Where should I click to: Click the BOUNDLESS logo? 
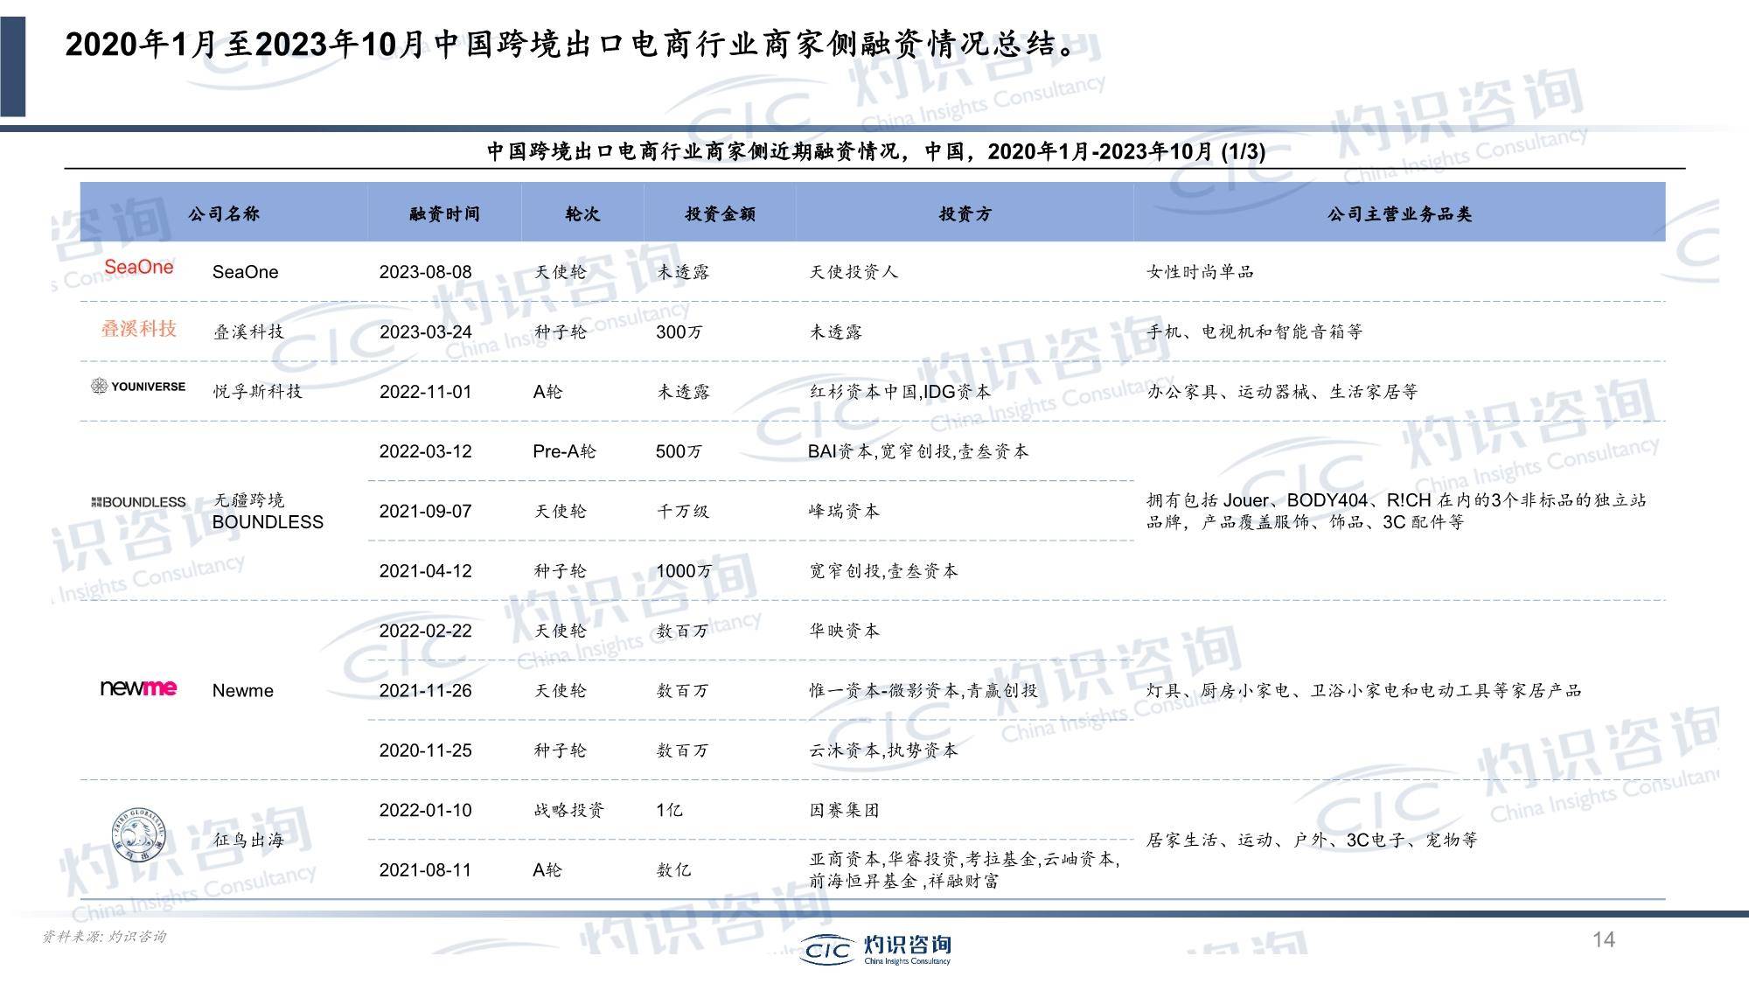138,502
